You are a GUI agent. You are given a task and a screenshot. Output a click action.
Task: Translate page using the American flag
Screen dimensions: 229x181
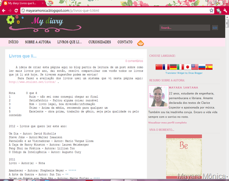pyautogui.click(x=195, y=67)
